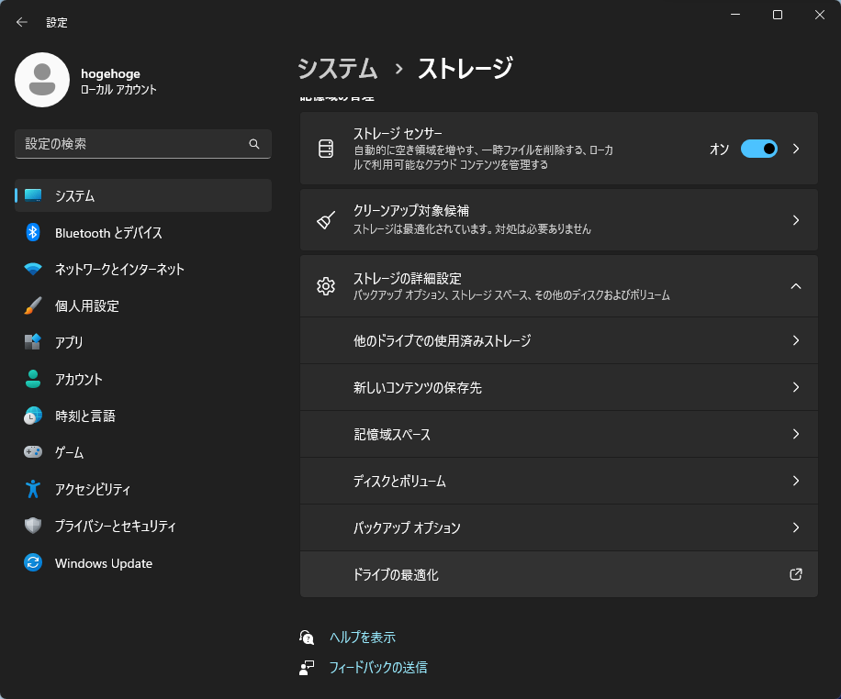The width and height of the screenshot is (841, 699).
Task: Select 時刻と言語 in the sidebar
Action: tap(84, 416)
